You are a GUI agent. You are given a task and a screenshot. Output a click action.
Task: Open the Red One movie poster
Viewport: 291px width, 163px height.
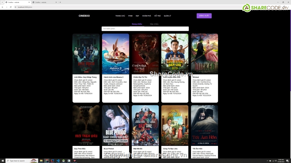[x=145, y=125]
